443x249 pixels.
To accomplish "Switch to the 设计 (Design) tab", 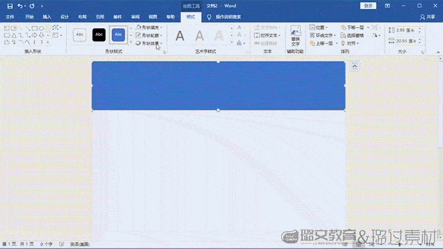I will pyautogui.click(x=65, y=17).
